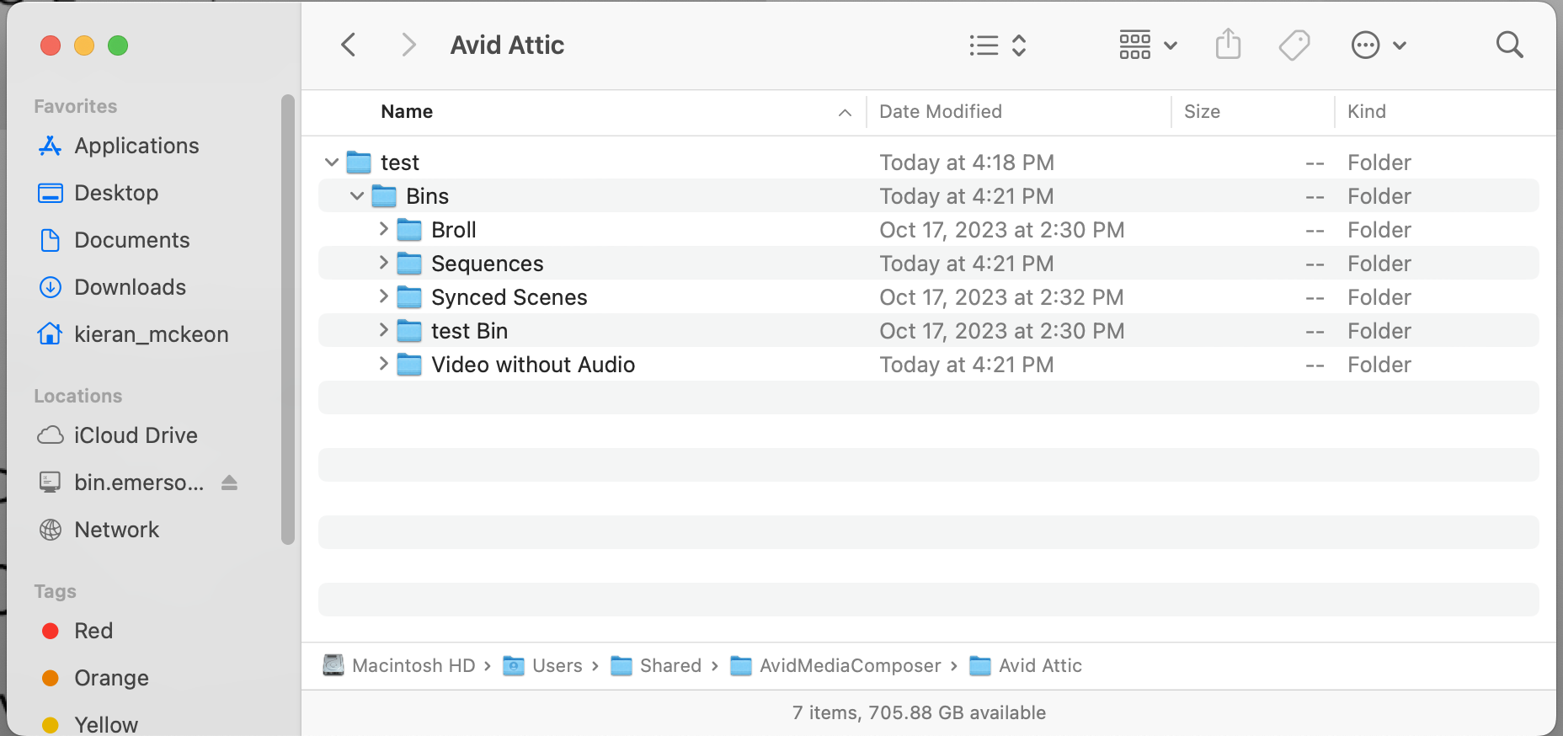Jump to AvidMediaComposer in path bar

pos(850,665)
